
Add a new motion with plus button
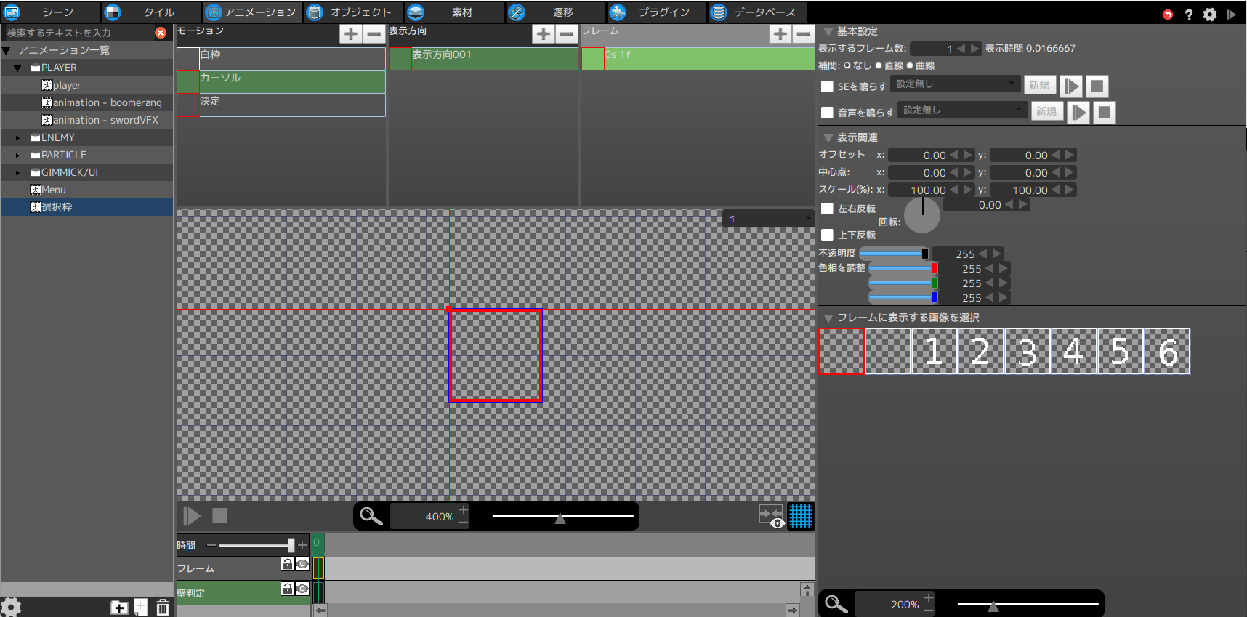(350, 33)
